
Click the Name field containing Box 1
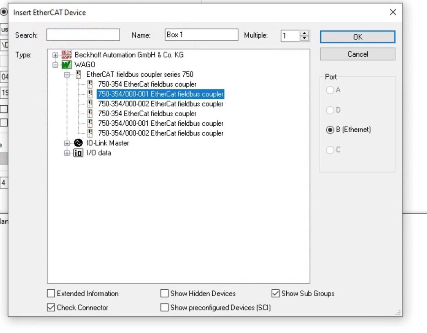pyautogui.click(x=202, y=35)
